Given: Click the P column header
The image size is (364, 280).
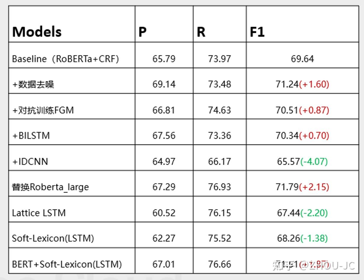Looking at the screenshot, I should pyautogui.click(x=142, y=32).
